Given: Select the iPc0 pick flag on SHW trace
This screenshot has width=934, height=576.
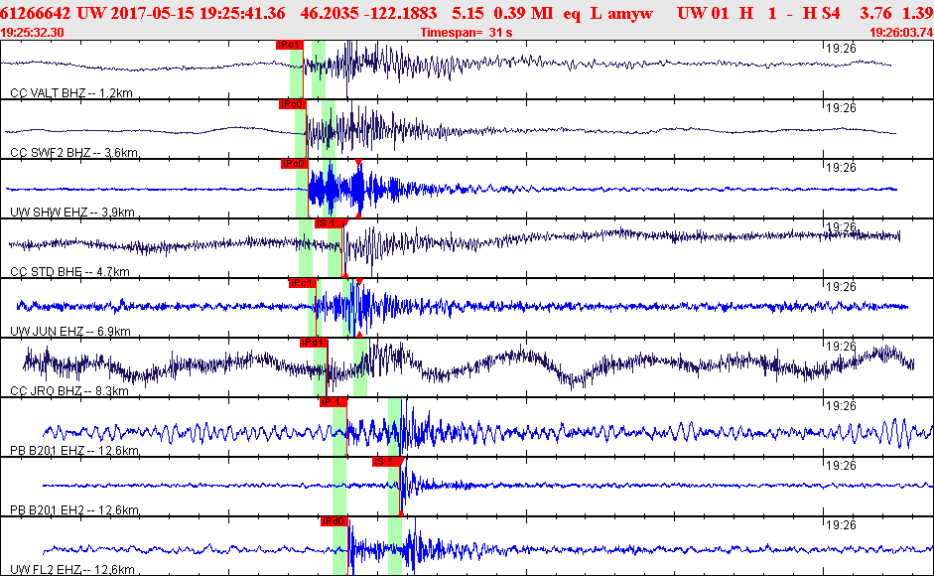Looking at the screenshot, I should [x=294, y=164].
